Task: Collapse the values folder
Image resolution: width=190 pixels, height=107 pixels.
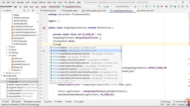Action: (7, 56)
